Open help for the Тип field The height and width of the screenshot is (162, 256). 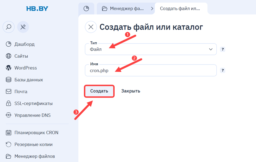222,49
